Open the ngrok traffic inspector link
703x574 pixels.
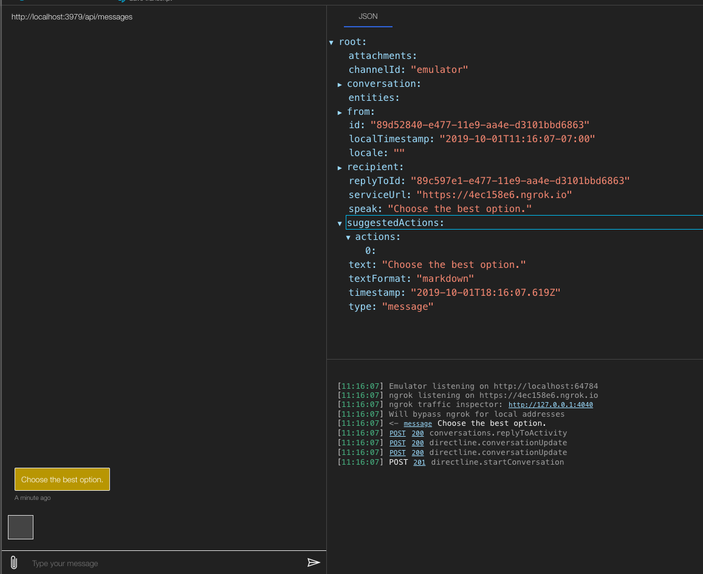point(550,405)
